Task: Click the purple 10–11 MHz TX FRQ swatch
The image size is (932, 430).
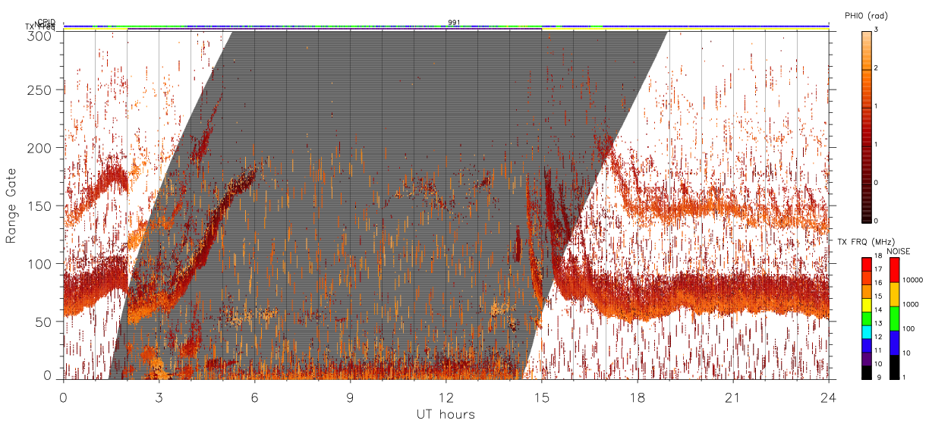Action: coord(865,357)
